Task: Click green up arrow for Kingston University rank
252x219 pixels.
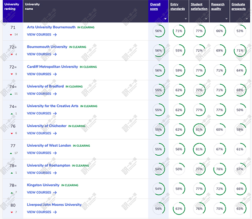Action: click(x=11, y=192)
